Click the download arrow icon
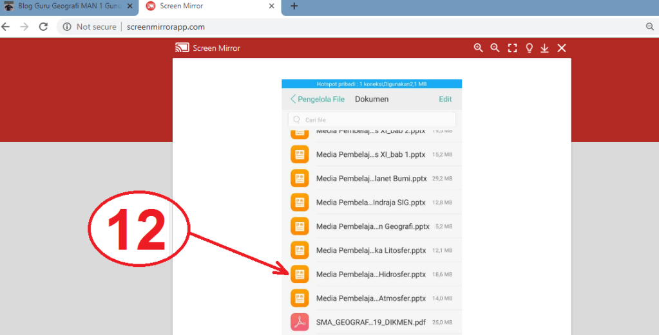The width and height of the screenshot is (659, 335). coord(544,48)
